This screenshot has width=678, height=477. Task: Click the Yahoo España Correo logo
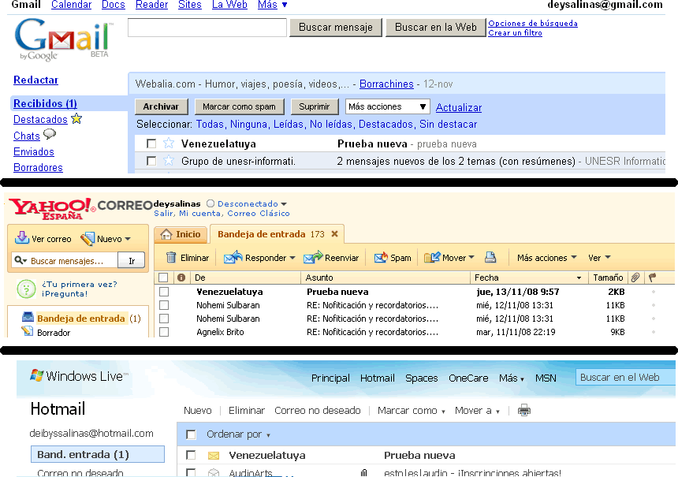point(80,209)
